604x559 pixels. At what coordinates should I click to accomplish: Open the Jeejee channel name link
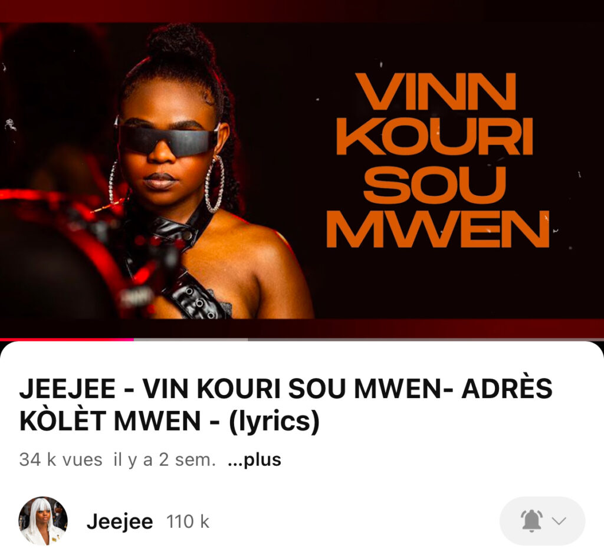(x=120, y=522)
